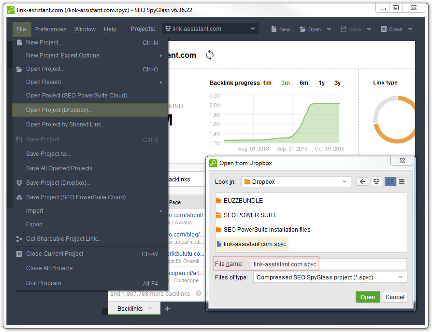Open SEO PowerSuite installation files folder
Image resolution: width=432 pixels, height=332 pixels.
263,230
